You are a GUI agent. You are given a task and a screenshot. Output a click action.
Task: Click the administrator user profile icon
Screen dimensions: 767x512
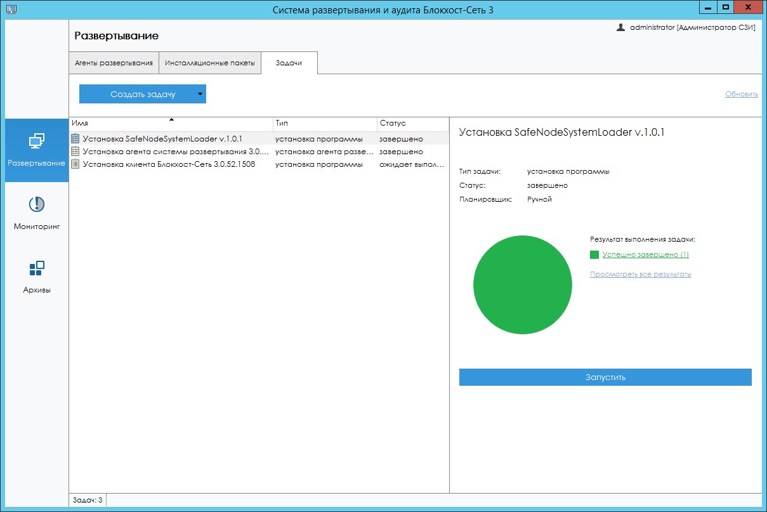coord(620,28)
